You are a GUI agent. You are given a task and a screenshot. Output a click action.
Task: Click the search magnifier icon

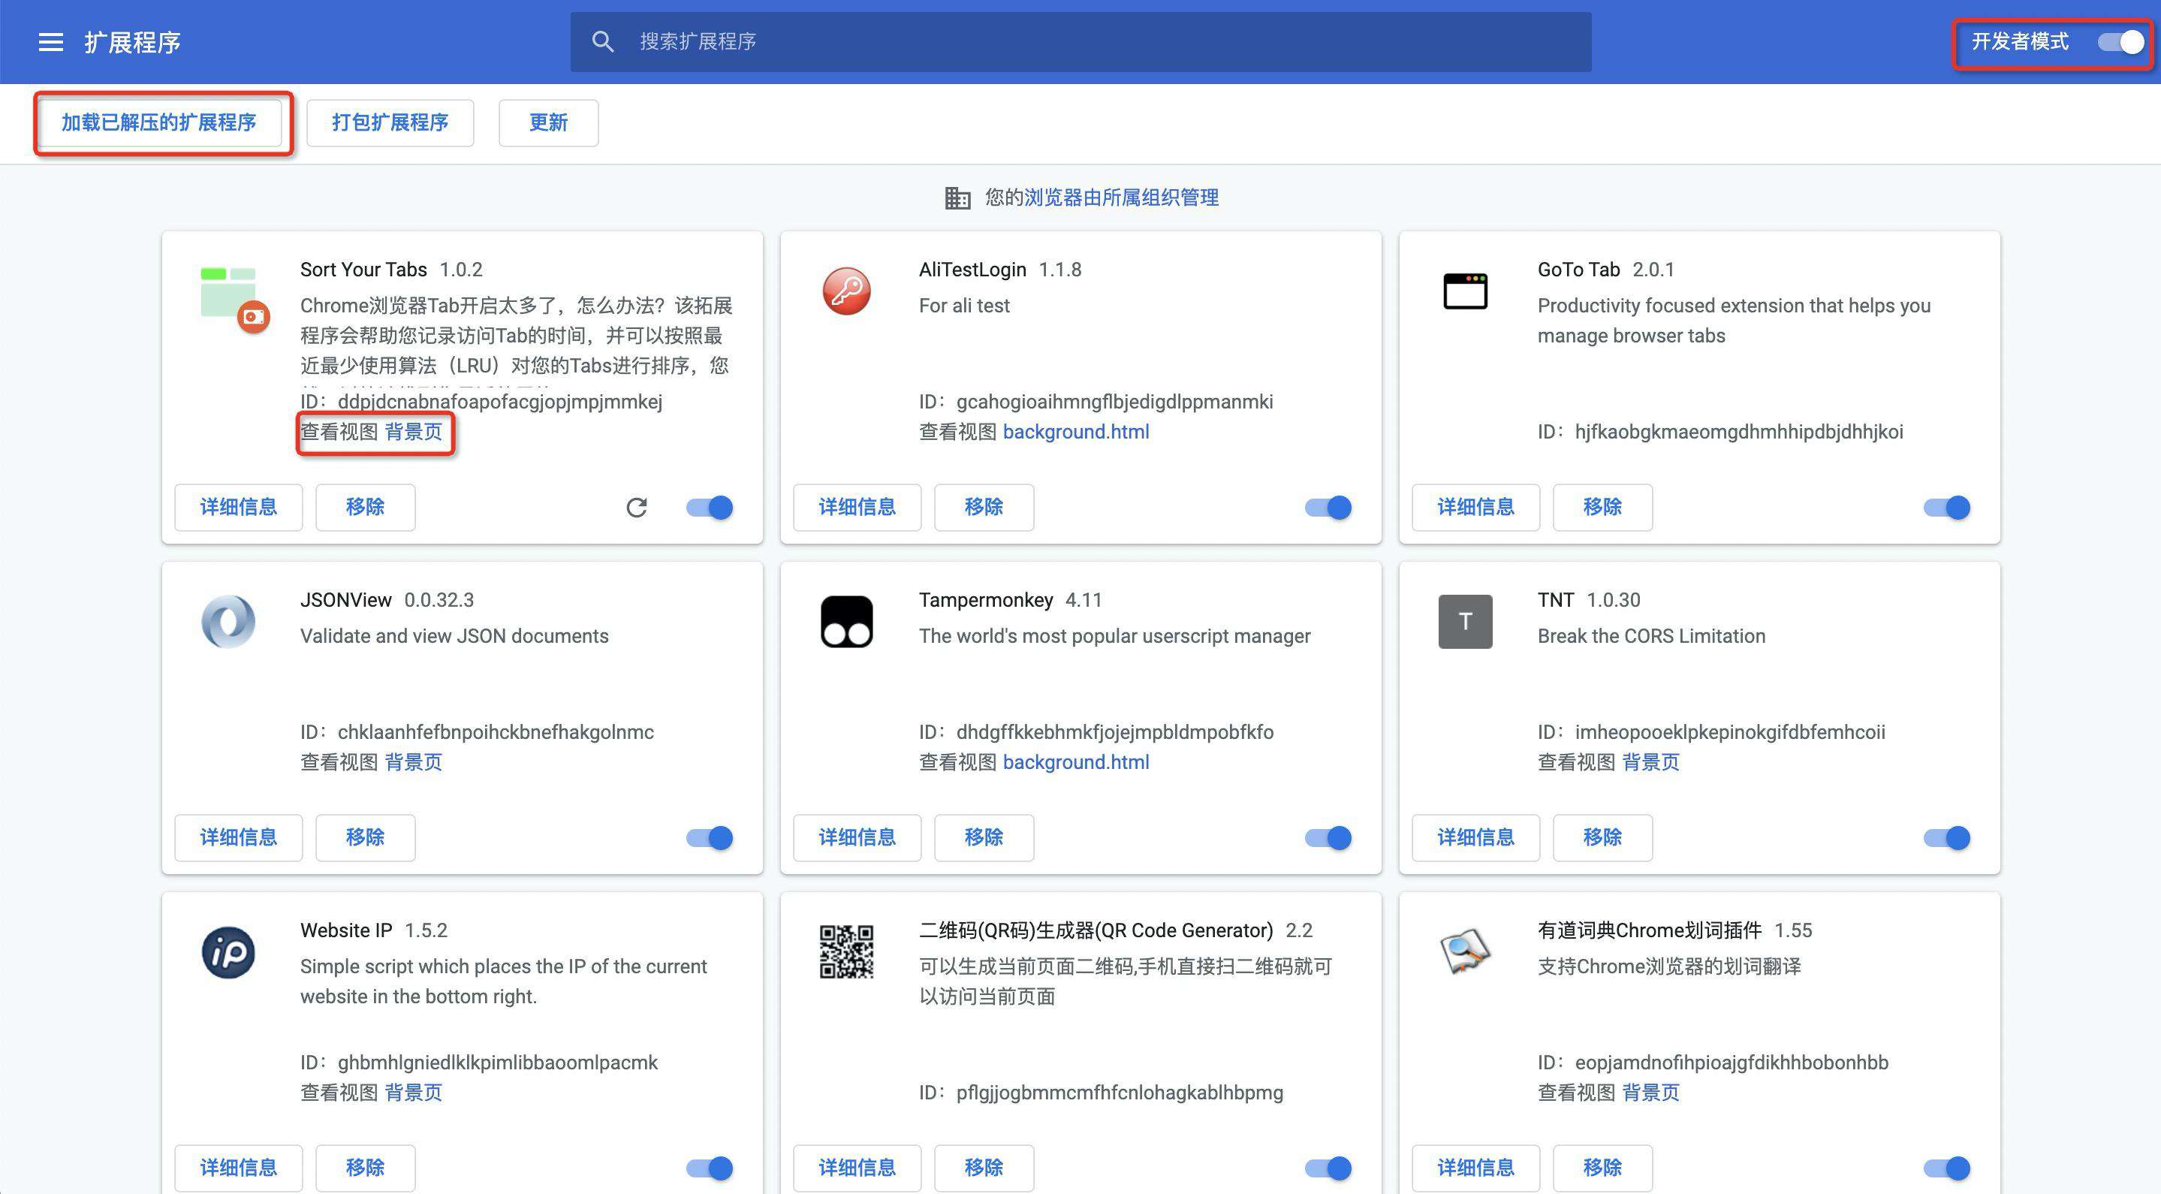pyautogui.click(x=602, y=41)
